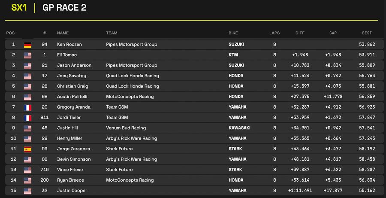This screenshot has height=198, width=386.
Task: Open rider name Ken Roczen
Action: tap(69, 45)
